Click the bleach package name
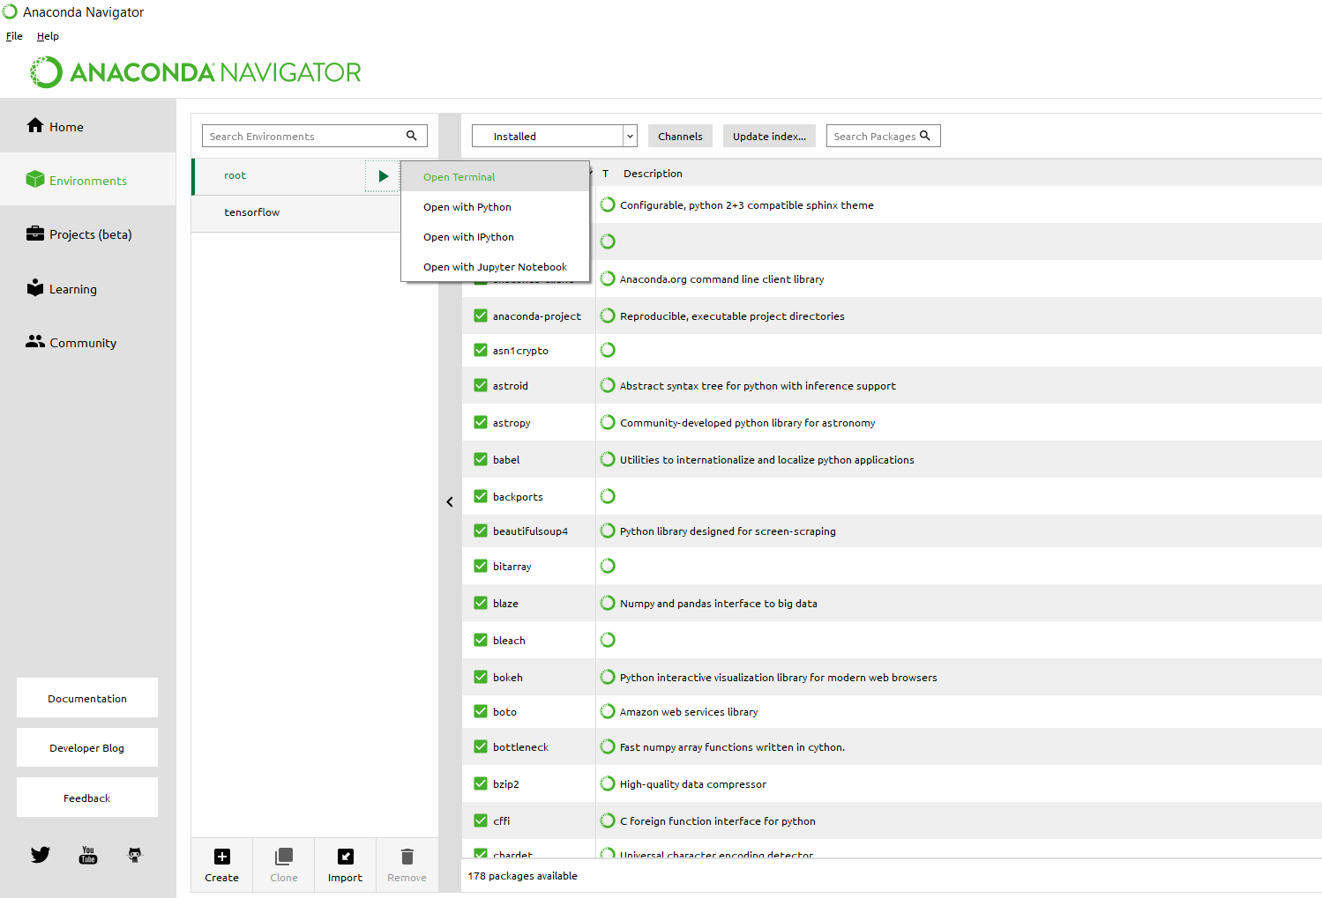 pos(509,641)
